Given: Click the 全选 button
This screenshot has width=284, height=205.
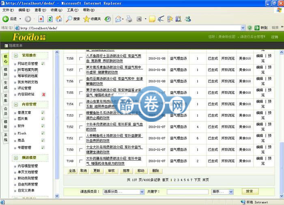Looking at the screenshot, I should tap(72, 171).
